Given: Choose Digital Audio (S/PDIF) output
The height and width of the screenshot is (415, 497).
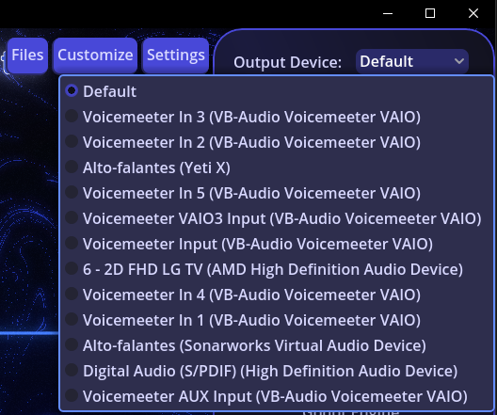Looking at the screenshot, I should click(277, 371).
